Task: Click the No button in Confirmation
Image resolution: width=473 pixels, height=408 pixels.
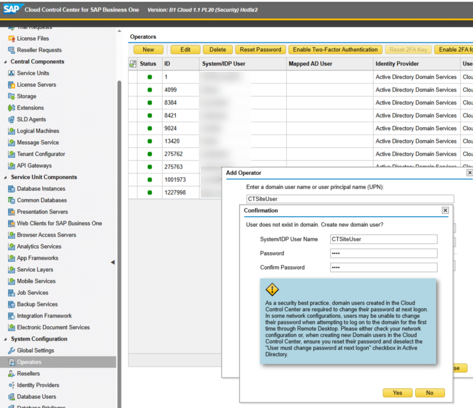Action: coord(430,393)
